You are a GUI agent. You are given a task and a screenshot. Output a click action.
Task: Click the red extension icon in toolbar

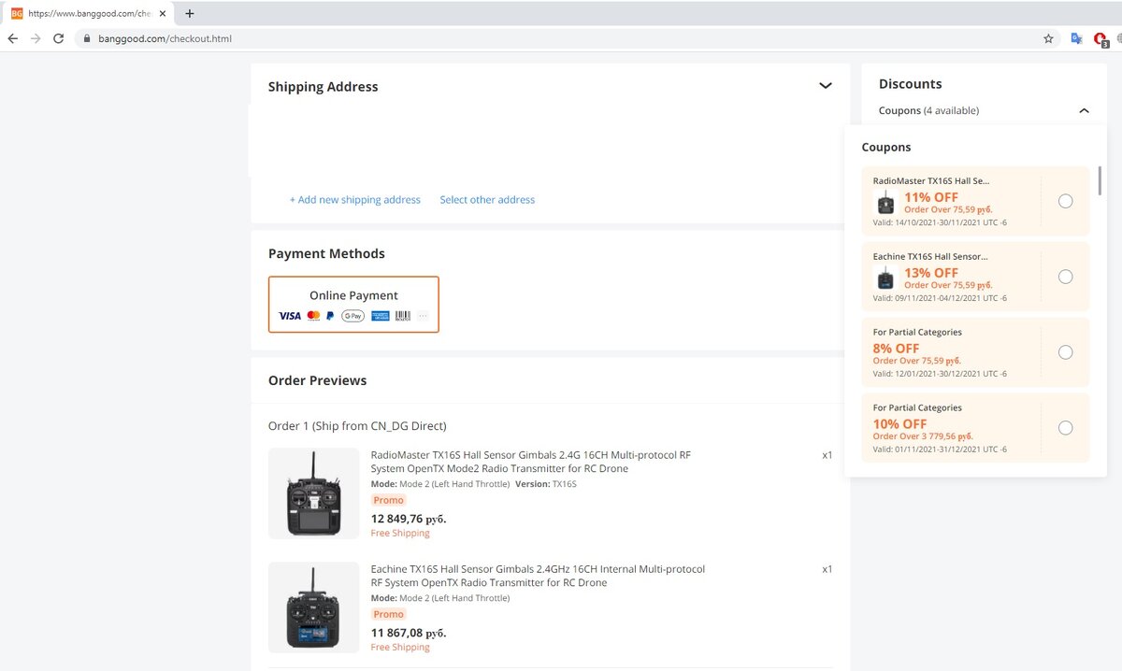[1100, 39]
